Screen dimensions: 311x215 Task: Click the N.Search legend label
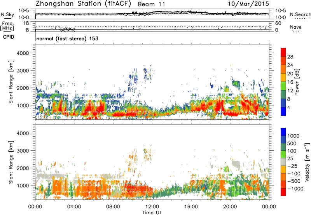pos(300,14)
